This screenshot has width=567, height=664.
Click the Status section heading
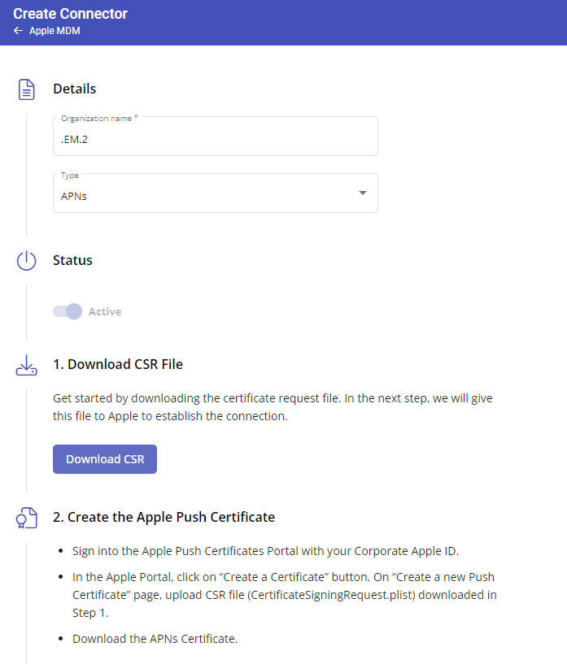[x=72, y=260]
